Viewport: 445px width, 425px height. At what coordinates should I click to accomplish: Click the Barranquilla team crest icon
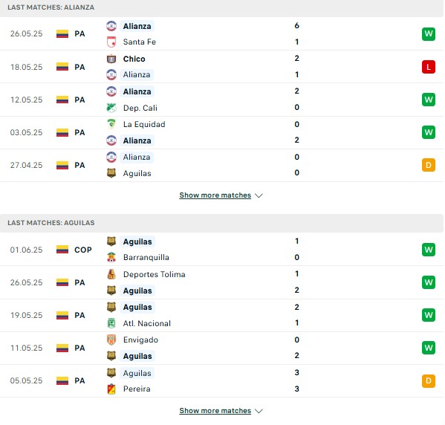coord(111,257)
